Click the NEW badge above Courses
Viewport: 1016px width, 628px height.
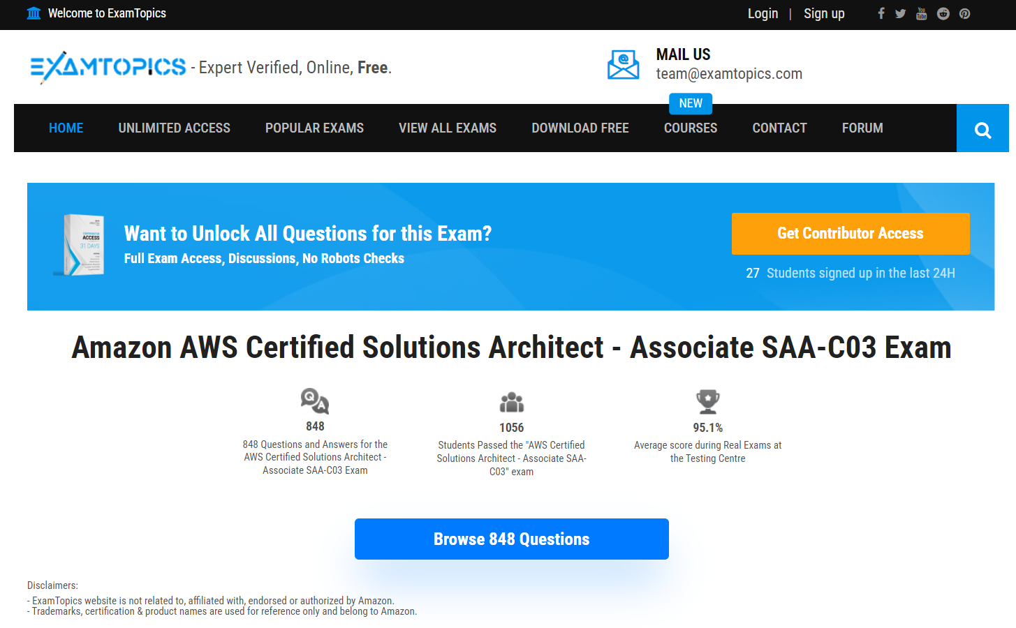pos(691,103)
